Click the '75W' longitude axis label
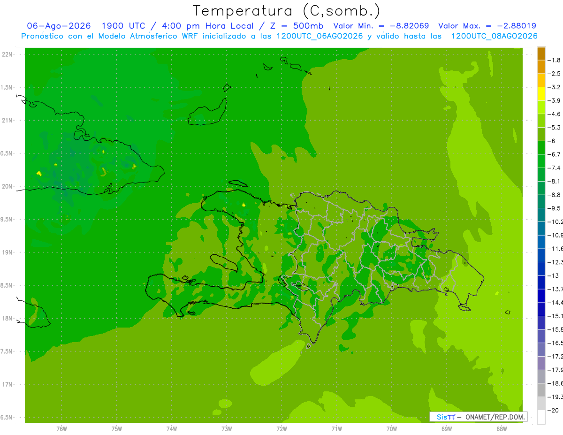This screenshot has width=563, height=435. [117, 429]
